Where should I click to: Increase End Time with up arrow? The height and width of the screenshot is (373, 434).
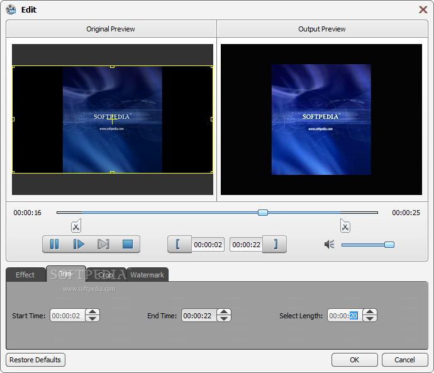coord(224,312)
